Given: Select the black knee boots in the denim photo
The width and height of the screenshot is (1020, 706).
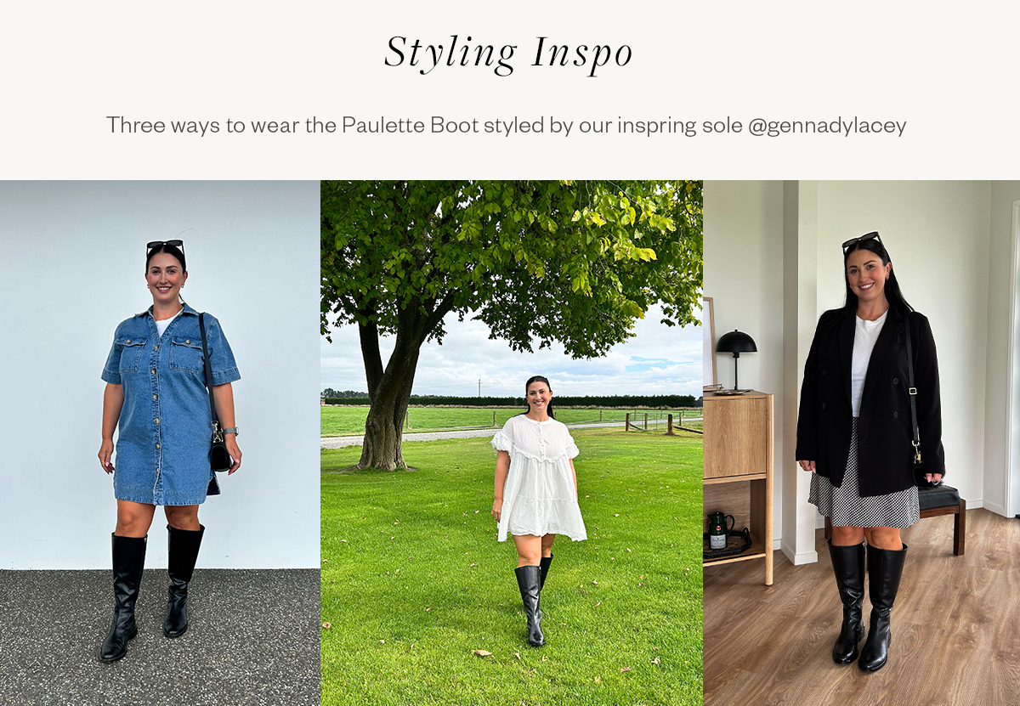Looking at the screenshot, I should click(151, 592).
